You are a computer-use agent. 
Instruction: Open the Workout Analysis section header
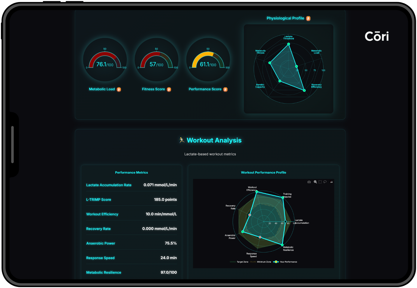point(210,140)
